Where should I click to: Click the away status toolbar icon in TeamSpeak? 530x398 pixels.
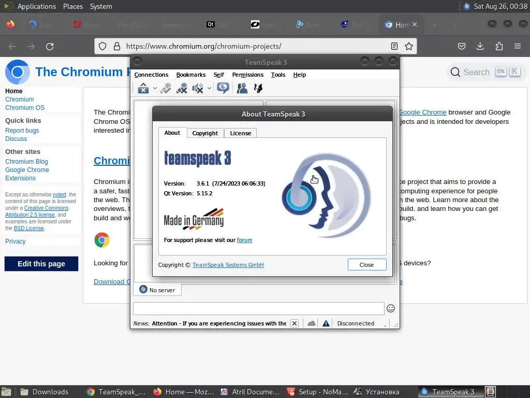pos(143,88)
